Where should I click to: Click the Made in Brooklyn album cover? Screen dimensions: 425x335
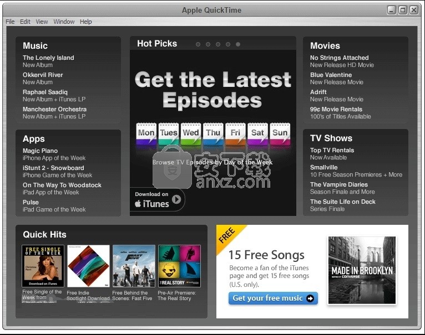[x=362, y=270]
